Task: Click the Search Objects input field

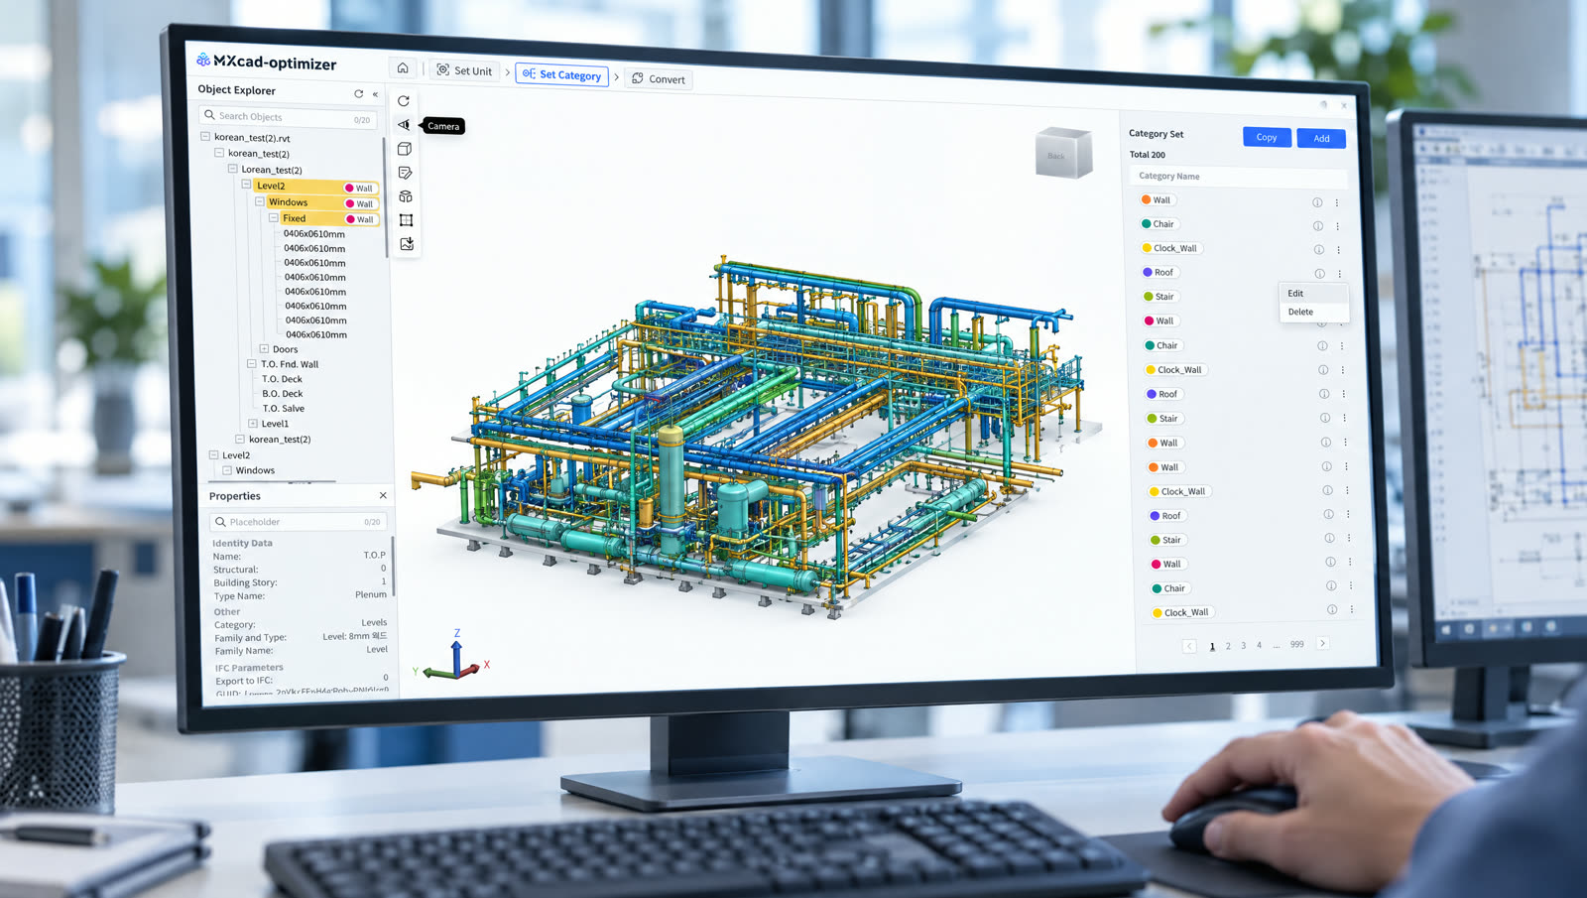Action: point(288,117)
